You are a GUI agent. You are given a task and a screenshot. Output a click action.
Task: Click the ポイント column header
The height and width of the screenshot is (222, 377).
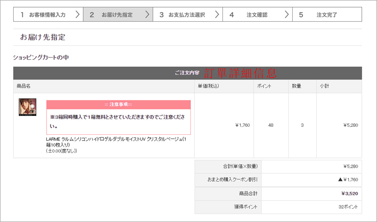264,87
